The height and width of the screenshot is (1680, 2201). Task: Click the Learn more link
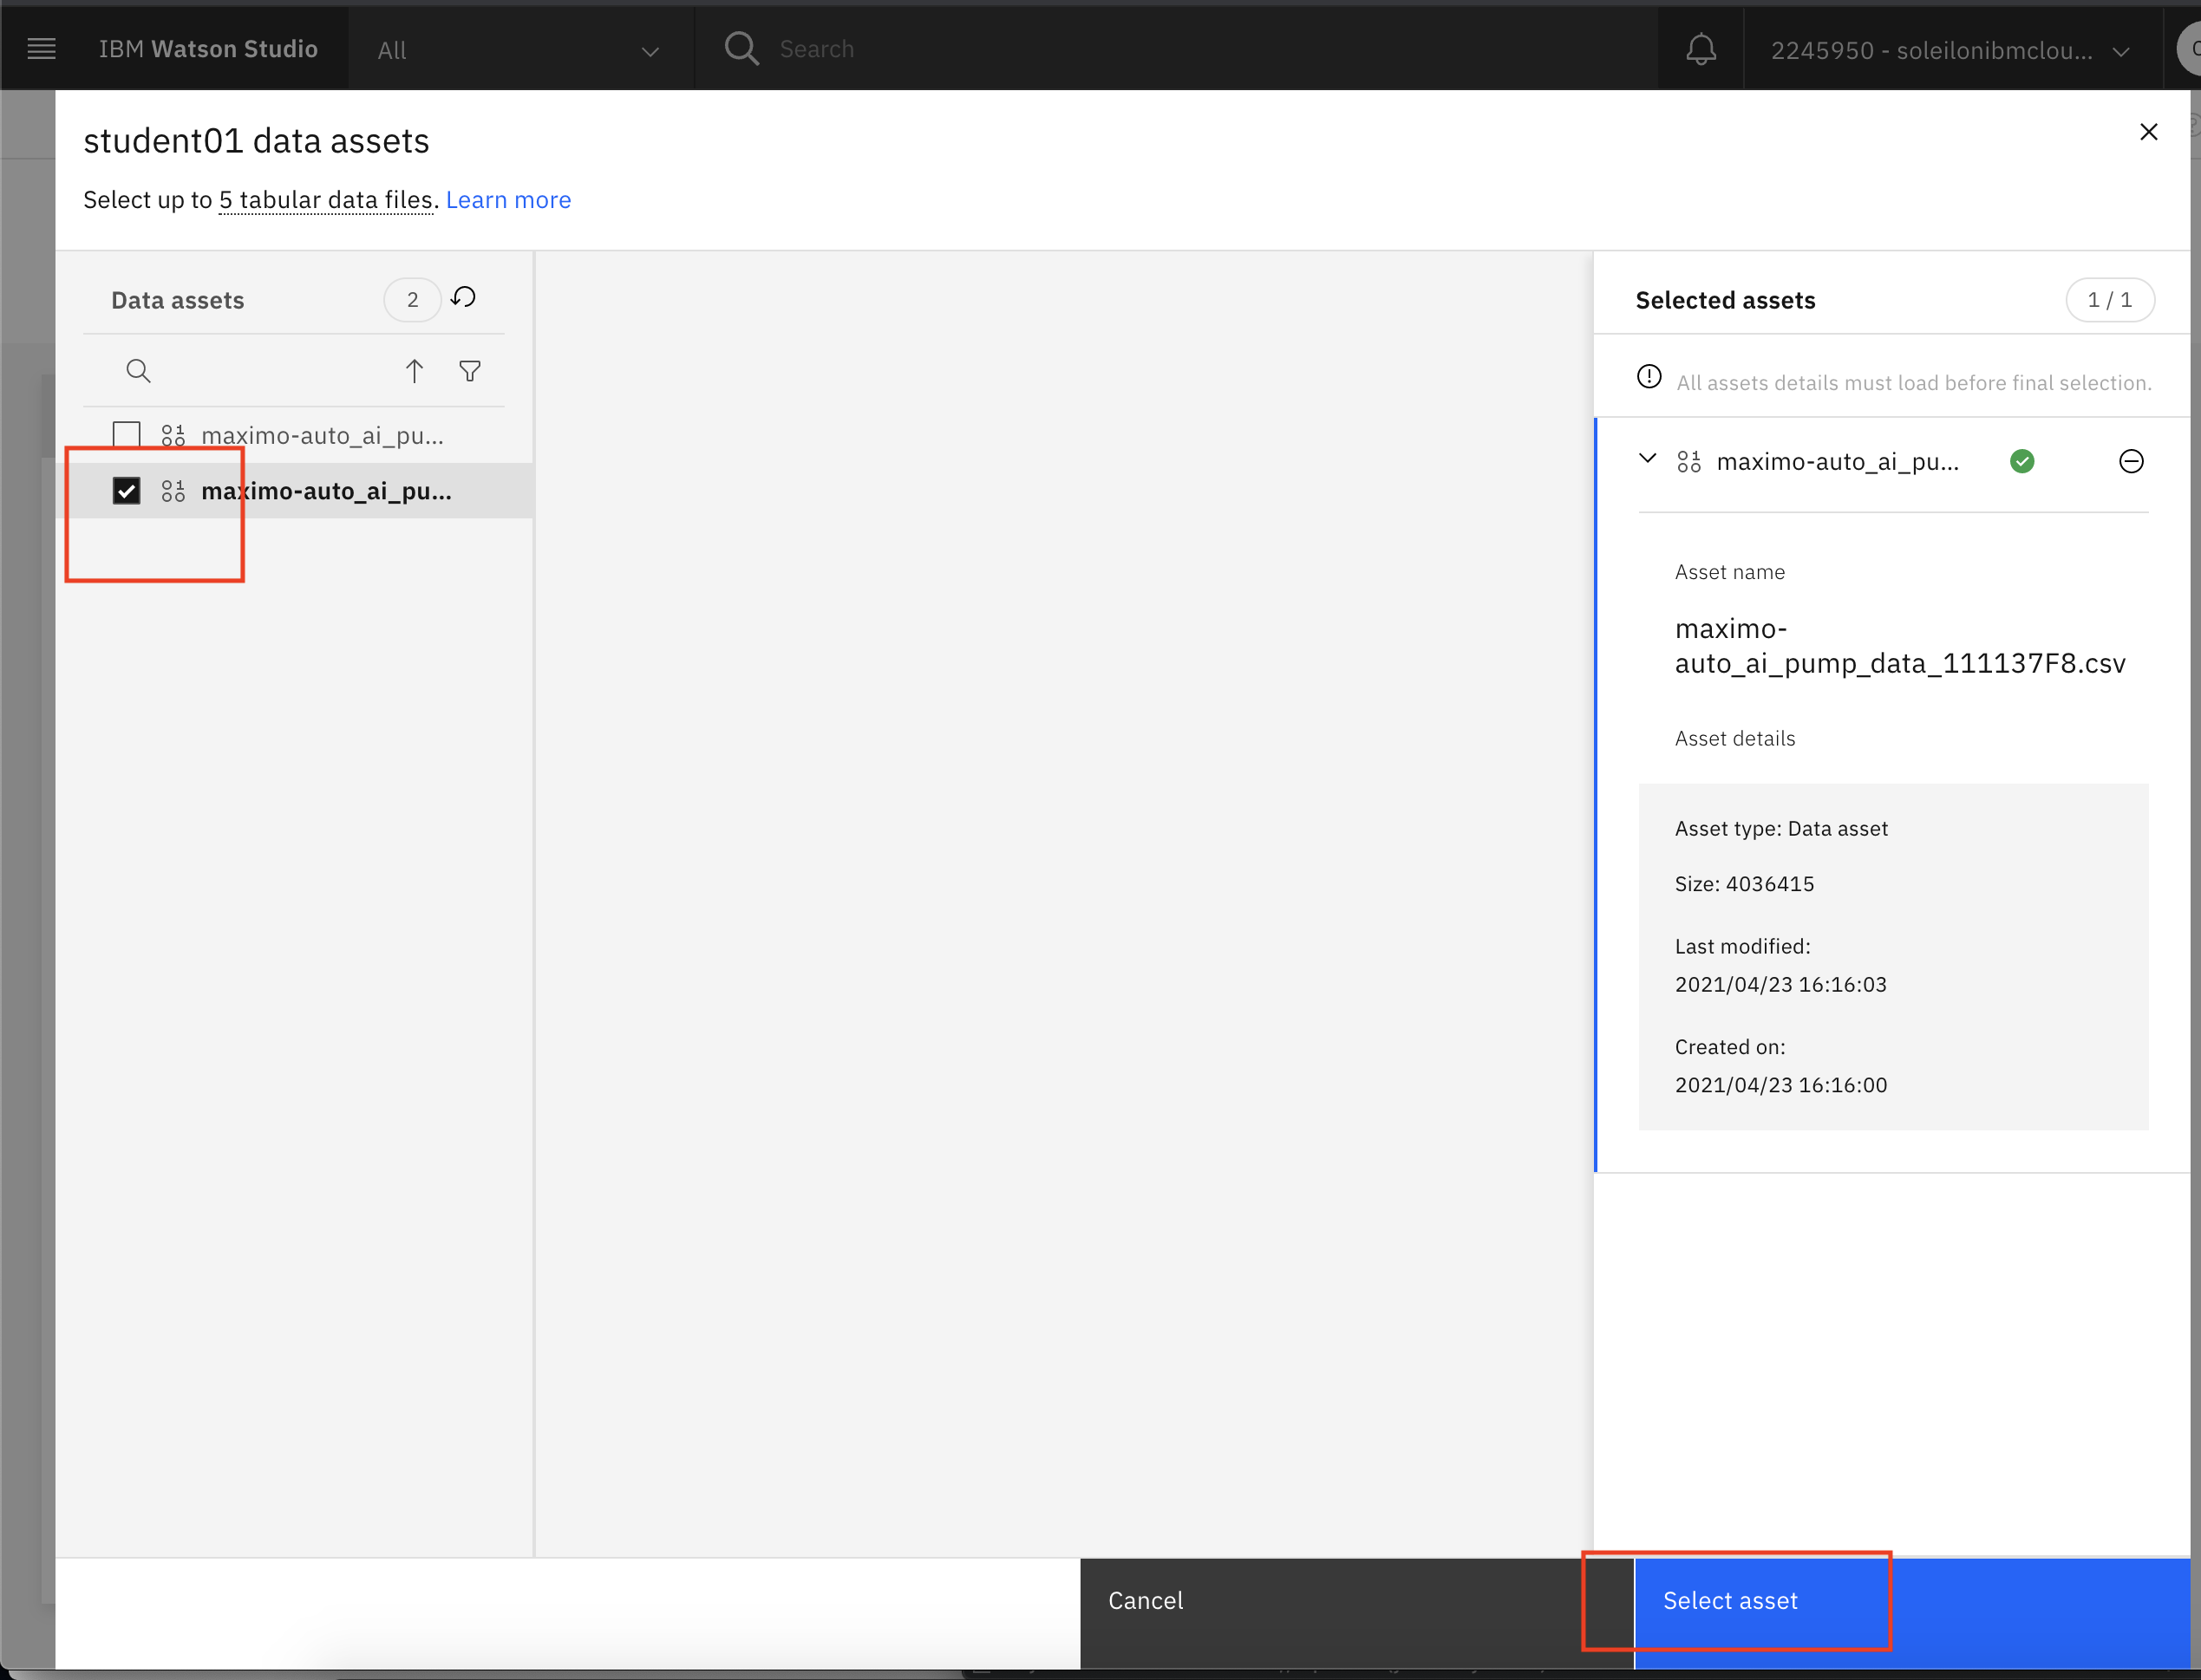point(508,199)
